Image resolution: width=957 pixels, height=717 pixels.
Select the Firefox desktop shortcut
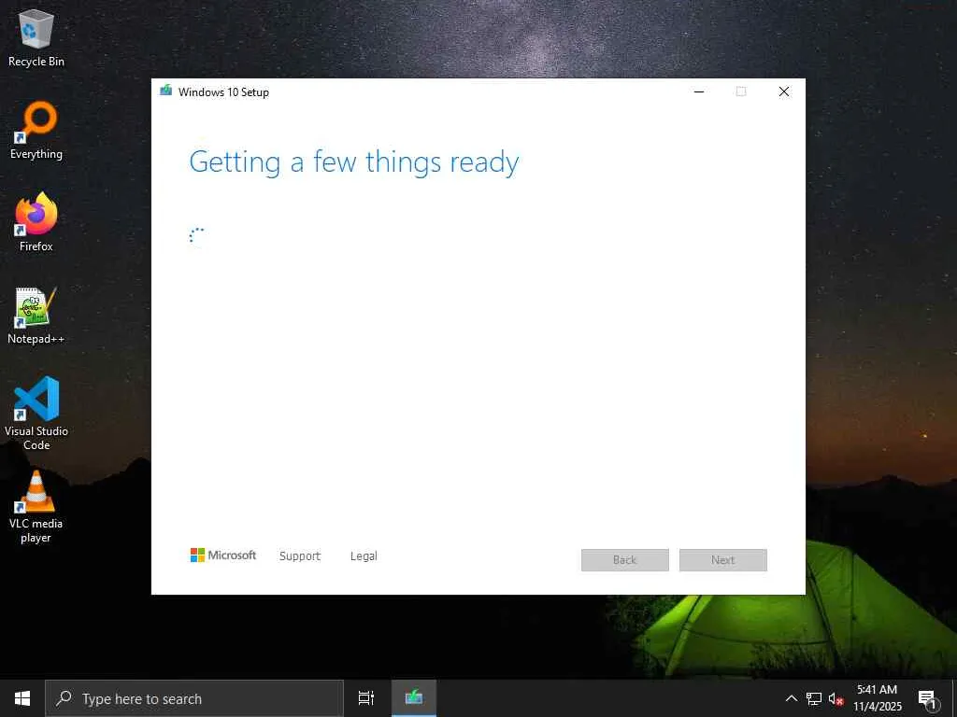click(x=36, y=222)
